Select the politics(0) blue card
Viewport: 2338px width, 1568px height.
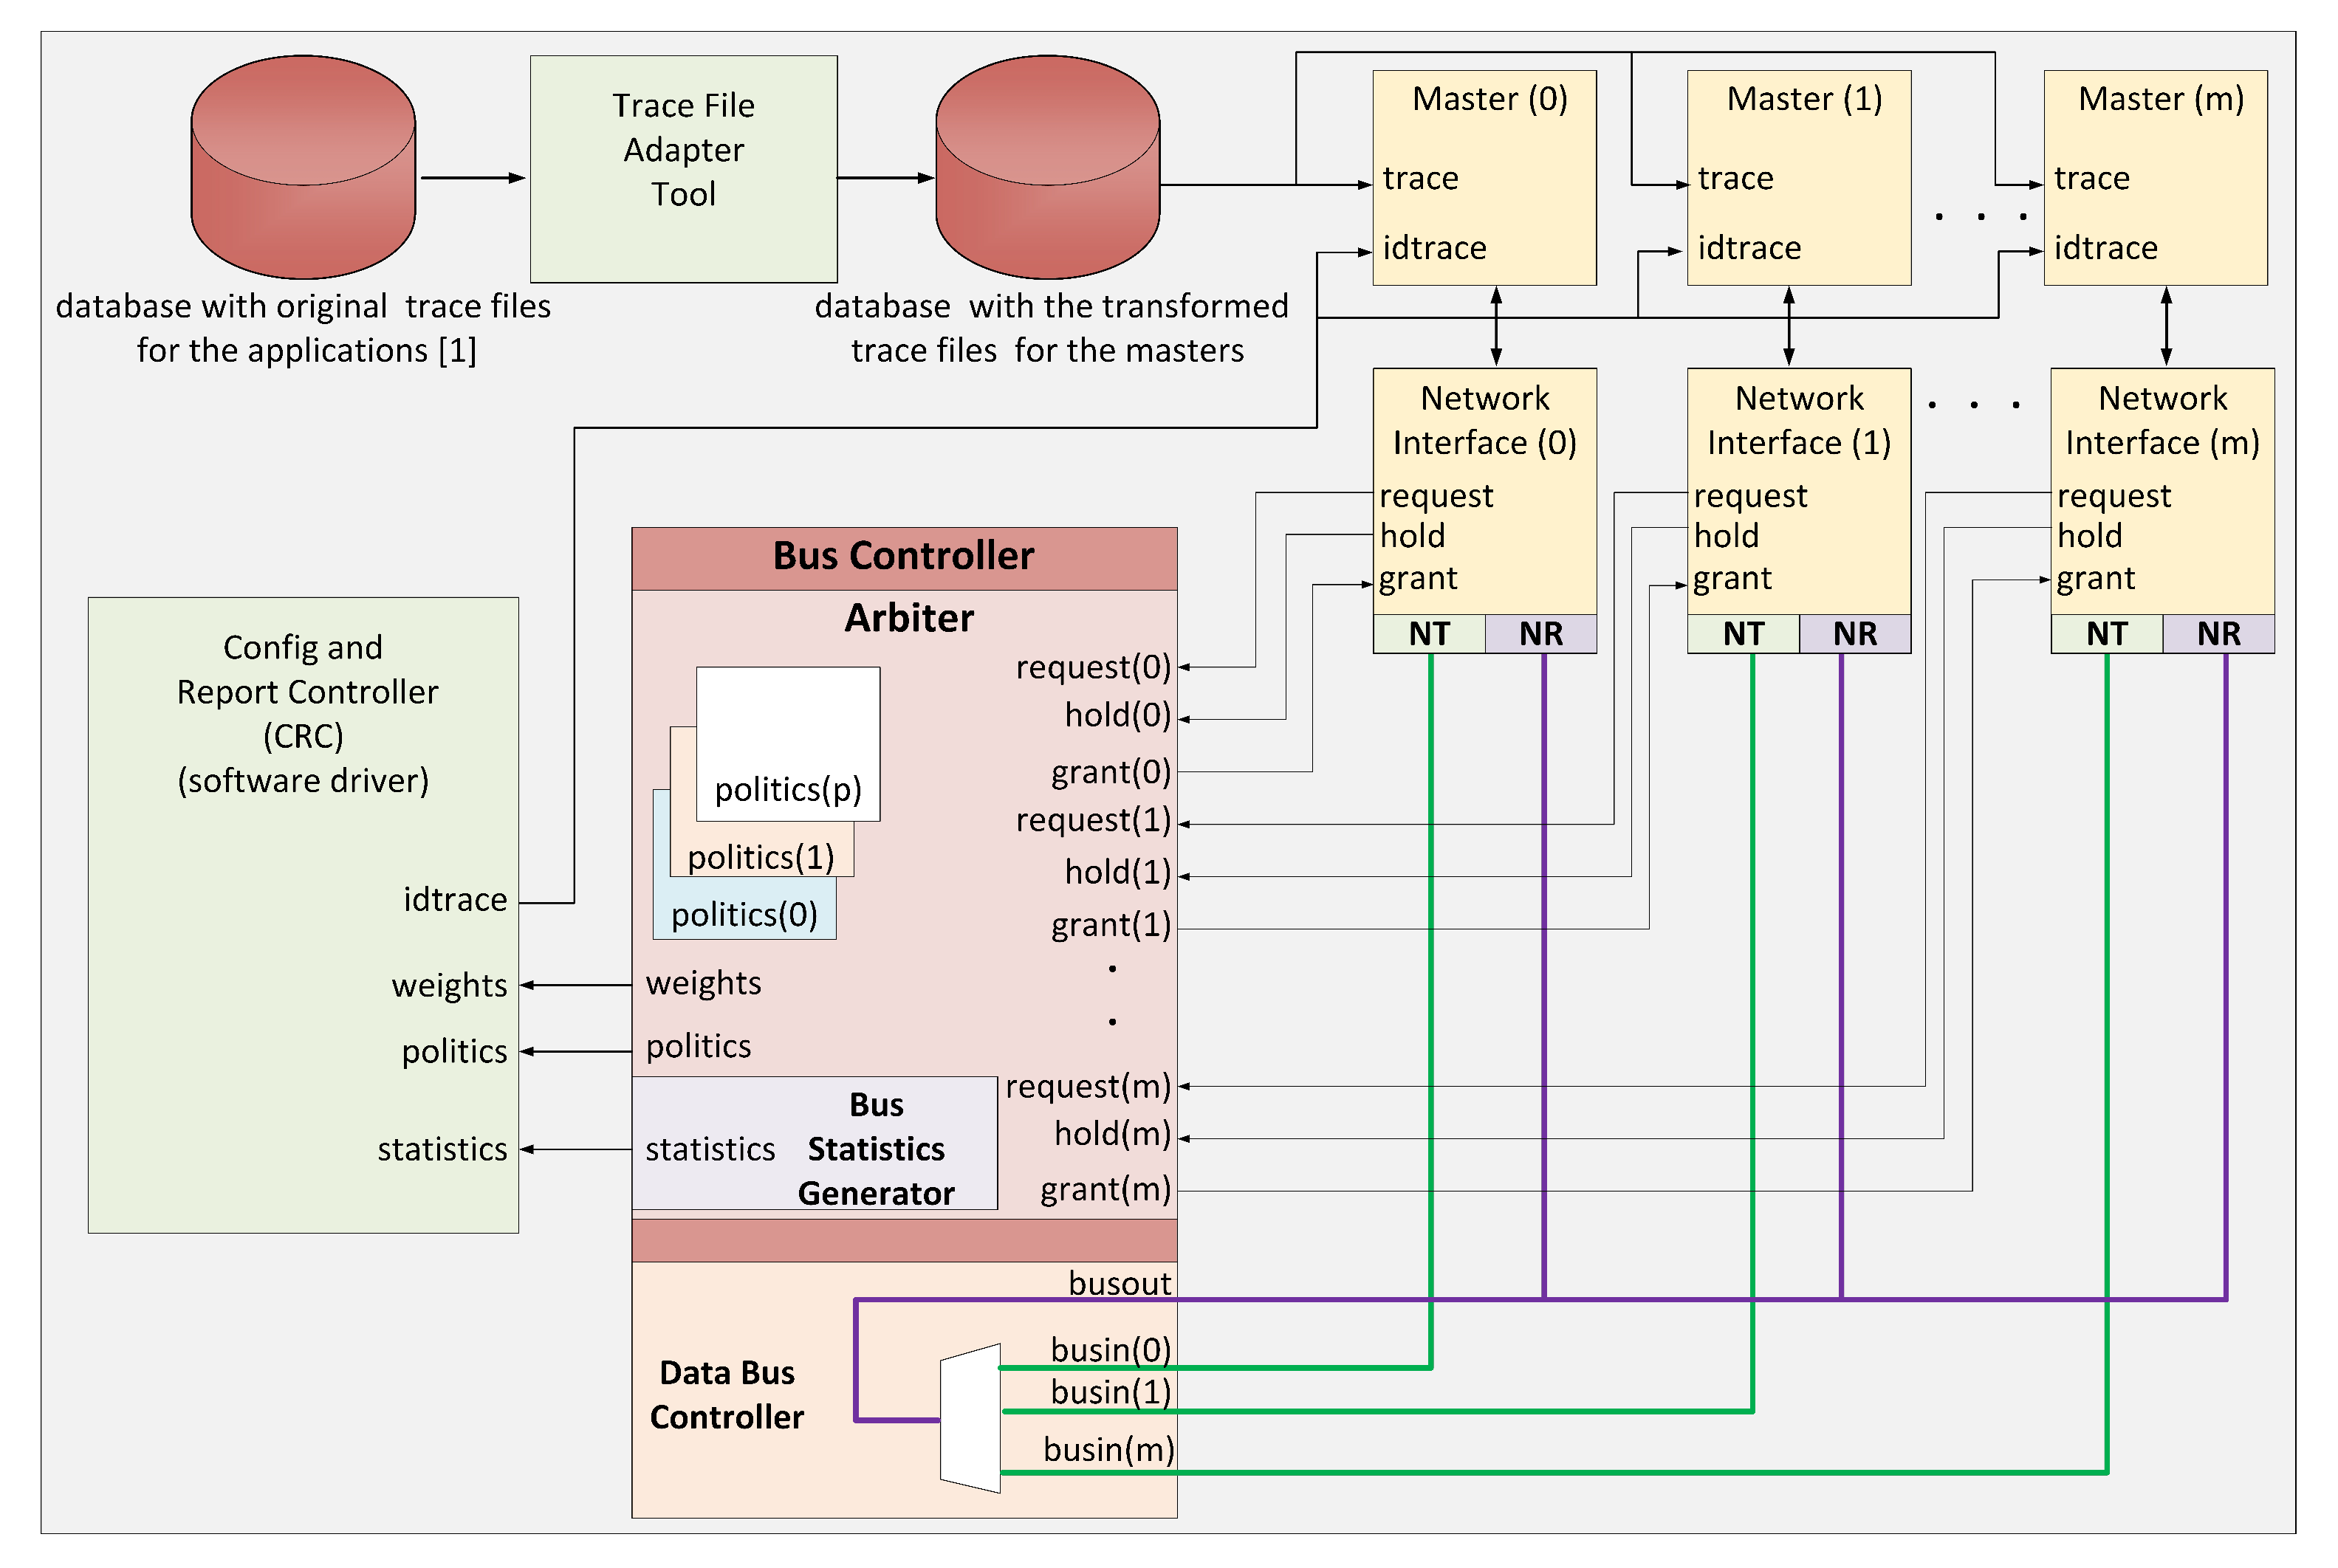tap(744, 914)
